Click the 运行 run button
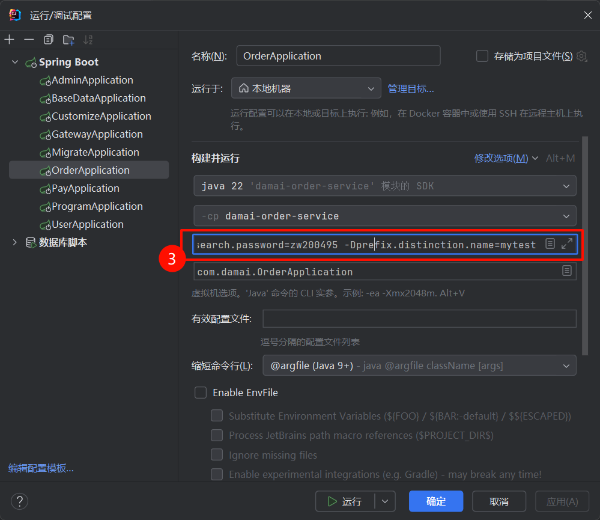600x520 pixels. 345,501
